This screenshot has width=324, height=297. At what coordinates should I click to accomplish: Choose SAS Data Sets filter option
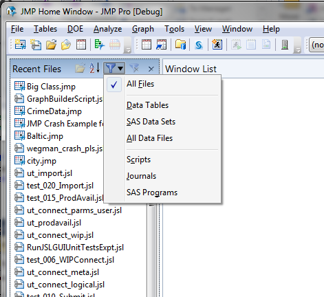(162, 122)
